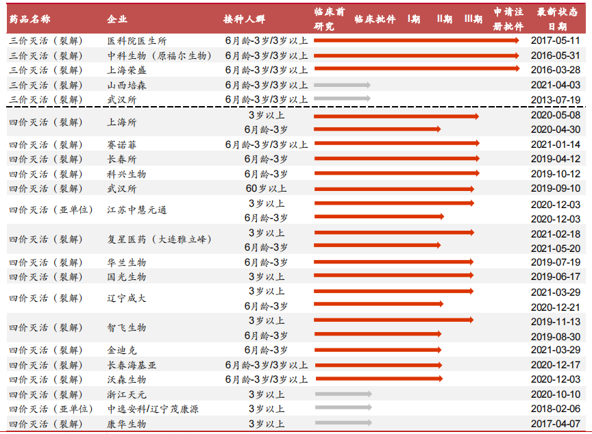This screenshot has height=434, width=592.
Task: Select the 接种人群 column header
Action: tap(243, 19)
